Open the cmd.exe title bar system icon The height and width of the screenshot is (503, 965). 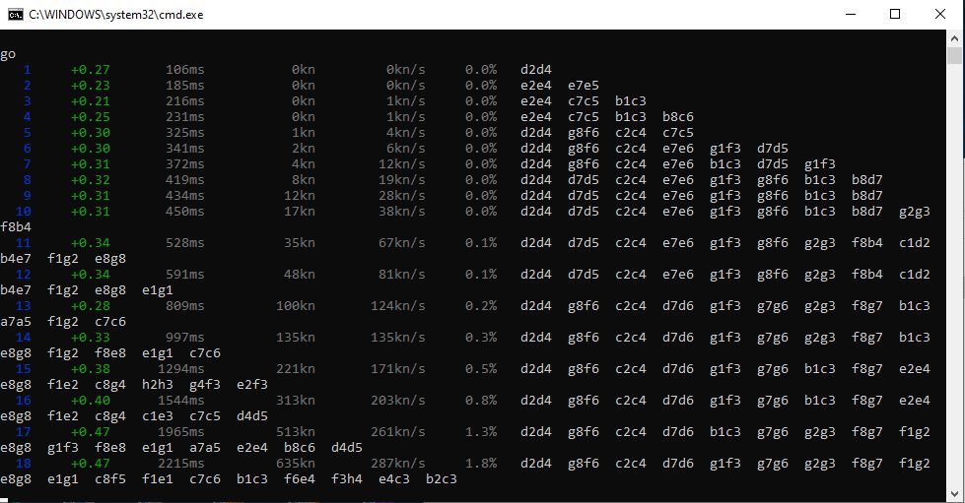pos(16,14)
